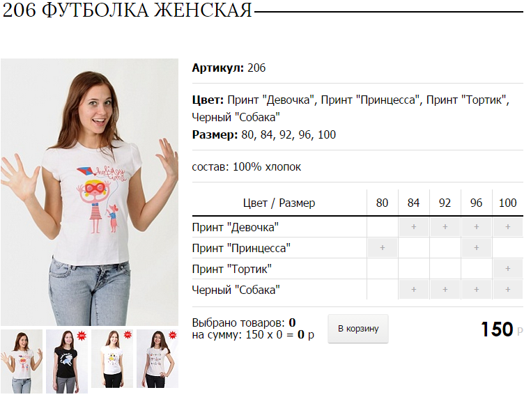This screenshot has height=397, width=531.
Task: Click the 206 Футболка женская title
Action: [128, 10]
